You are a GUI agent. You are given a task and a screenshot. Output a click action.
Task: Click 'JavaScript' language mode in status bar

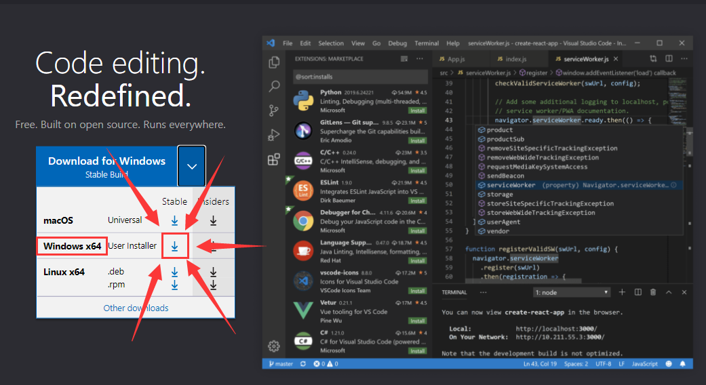coord(644,364)
